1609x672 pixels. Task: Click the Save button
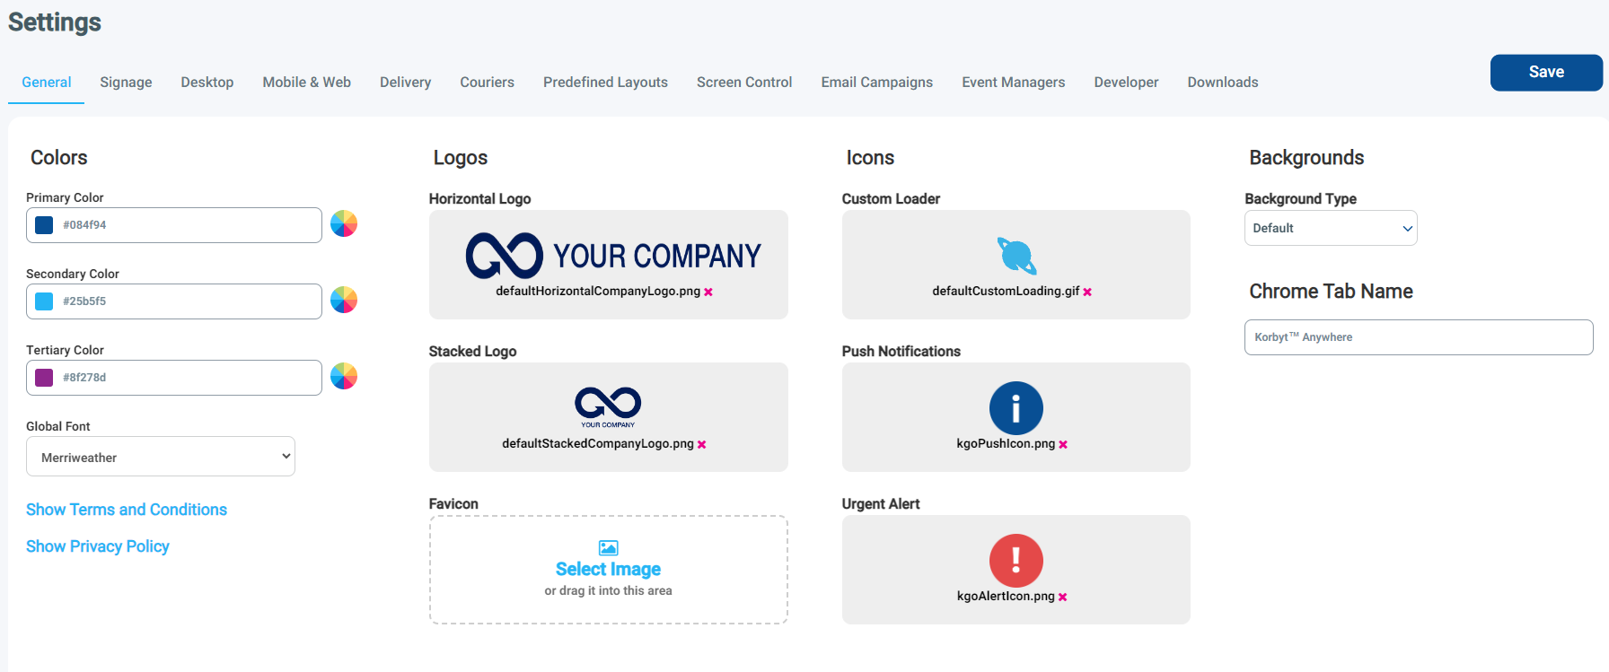pos(1546,73)
